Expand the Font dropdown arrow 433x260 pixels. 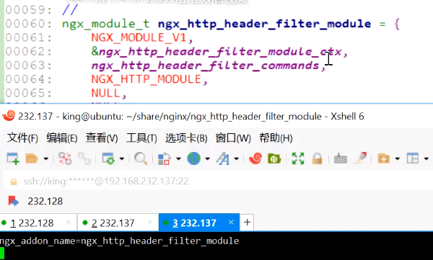pos(237,159)
